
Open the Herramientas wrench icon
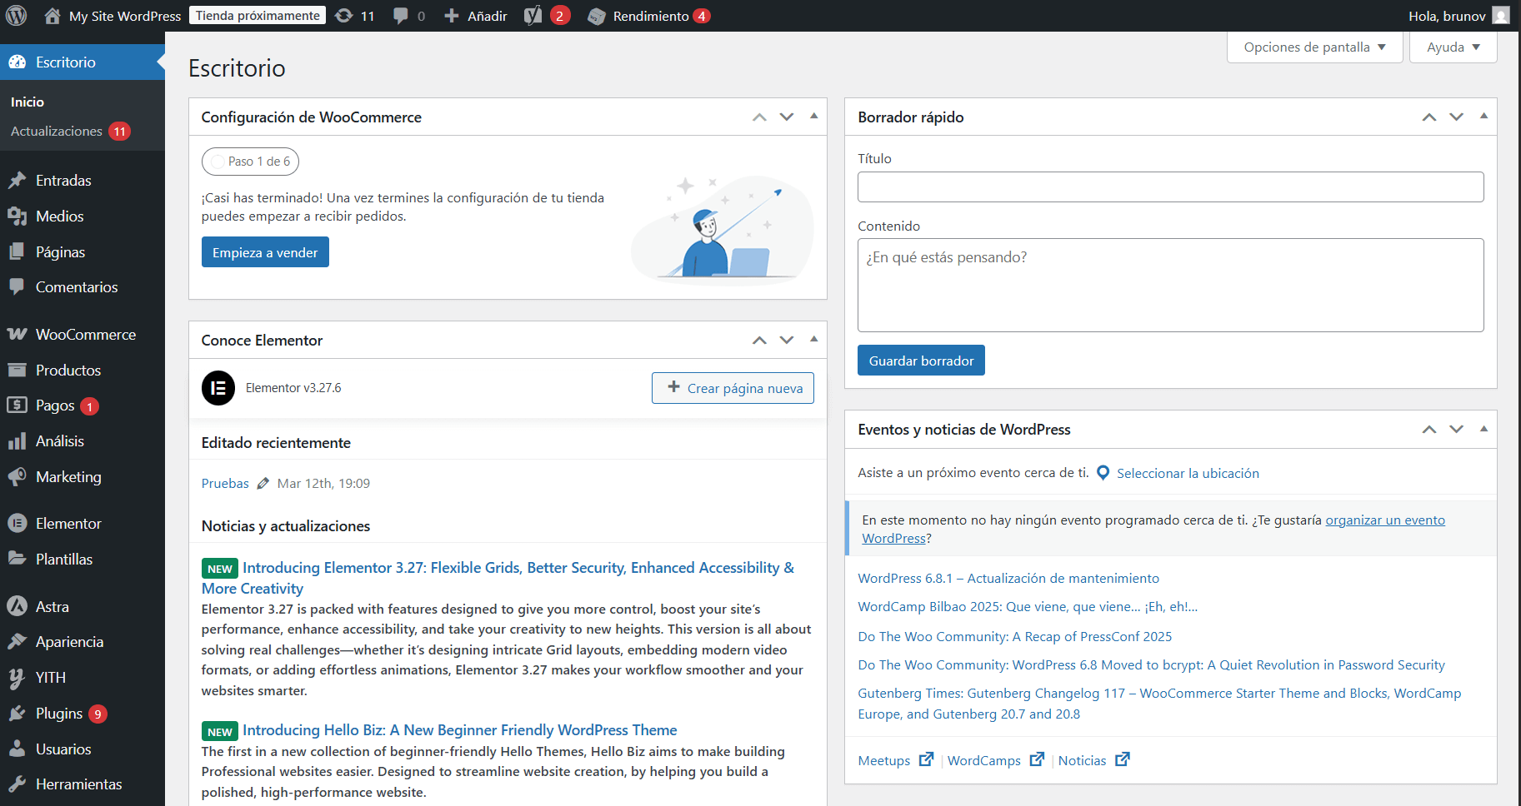click(x=17, y=784)
